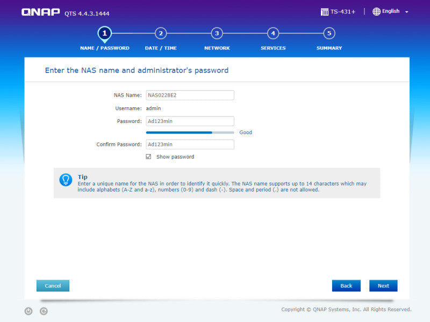Click the Next button

click(x=383, y=286)
